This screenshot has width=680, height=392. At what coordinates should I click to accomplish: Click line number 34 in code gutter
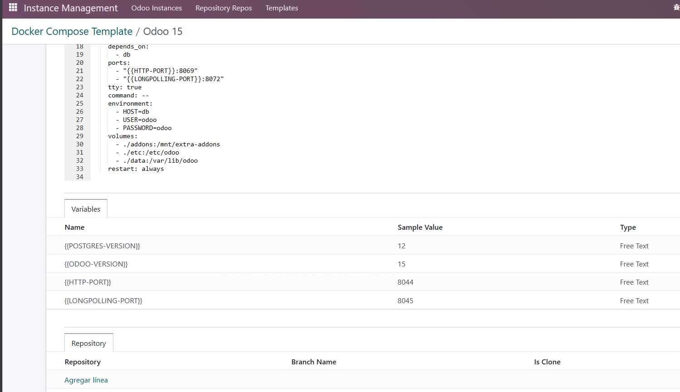coord(80,177)
